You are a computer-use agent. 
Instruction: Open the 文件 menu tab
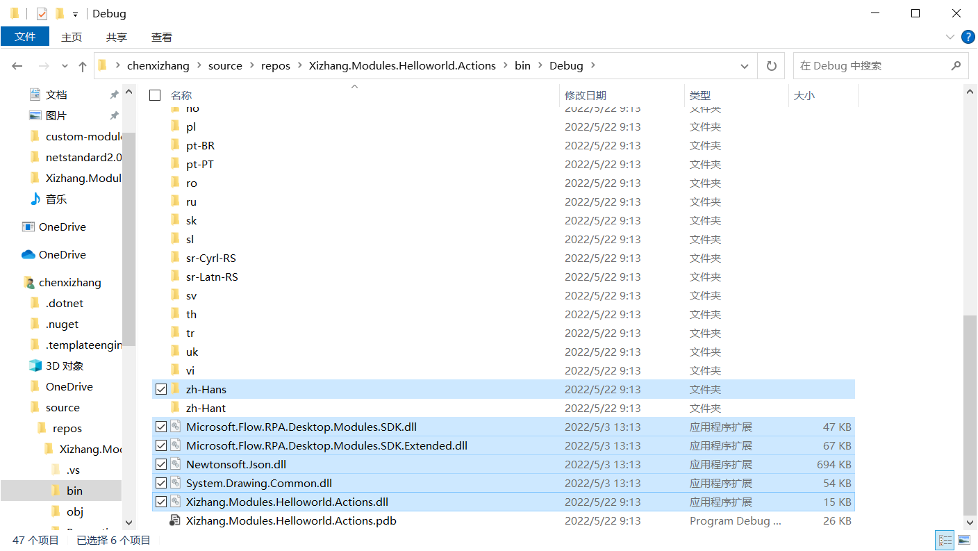pos(25,37)
